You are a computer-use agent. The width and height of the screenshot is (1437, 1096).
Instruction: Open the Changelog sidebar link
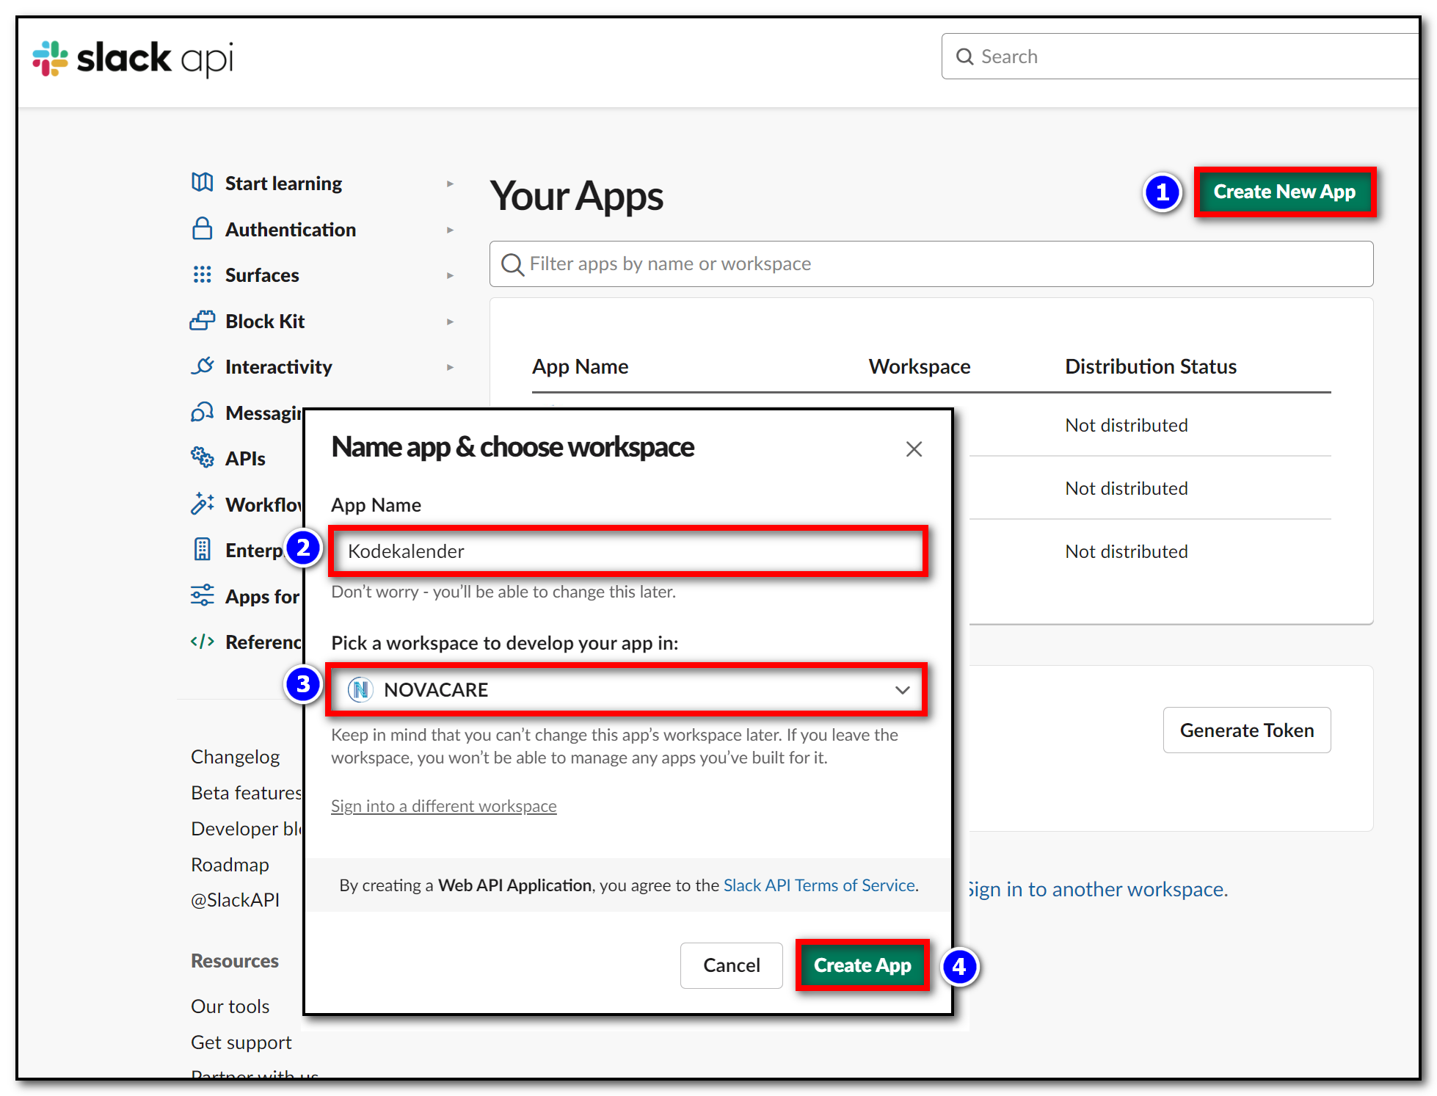[235, 757]
